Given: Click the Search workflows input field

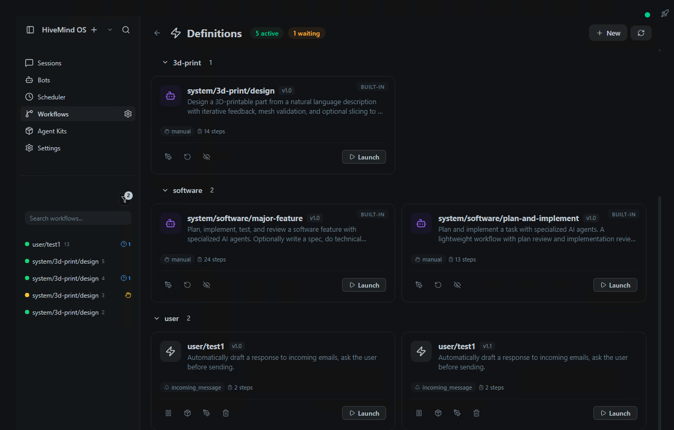Looking at the screenshot, I should [x=78, y=218].
